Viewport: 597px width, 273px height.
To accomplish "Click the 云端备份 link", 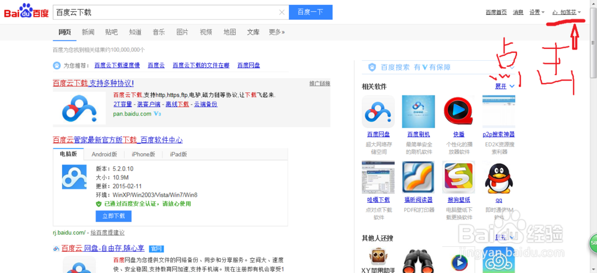I will tap(205, 104).
